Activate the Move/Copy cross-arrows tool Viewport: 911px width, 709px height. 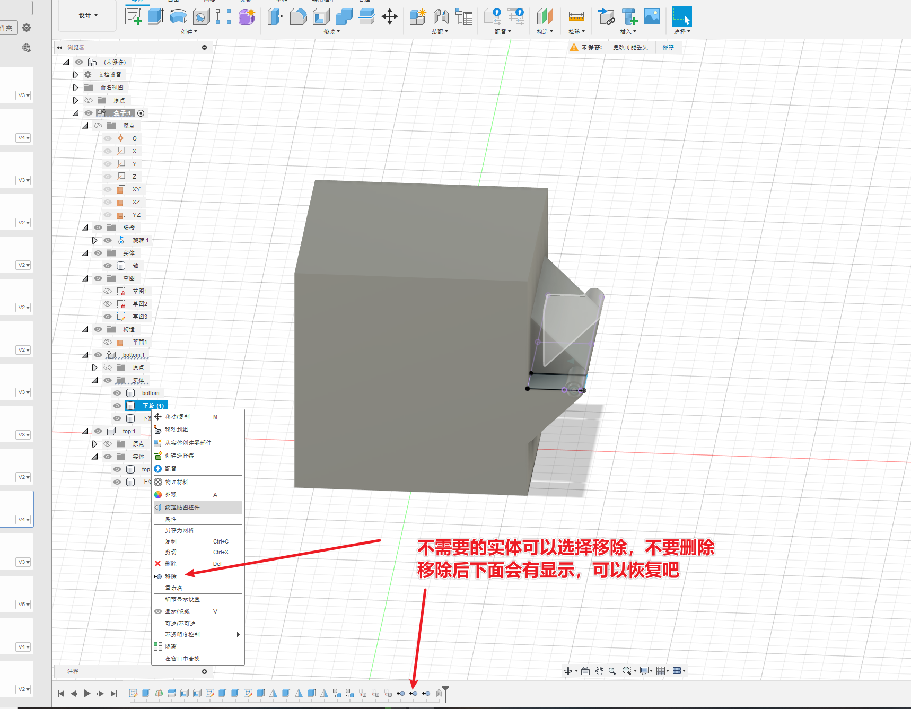point(390,16)
